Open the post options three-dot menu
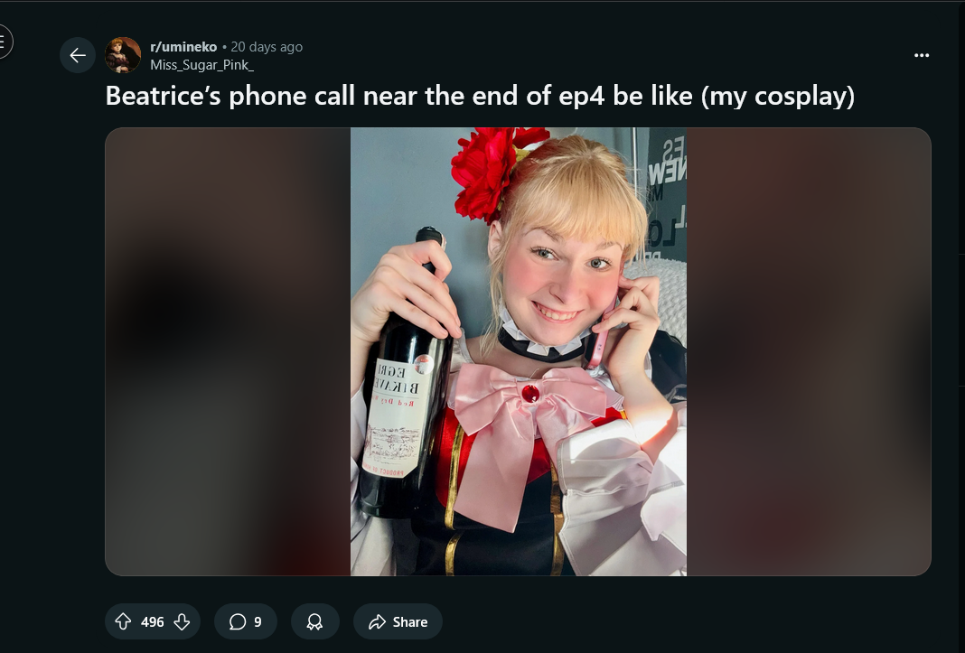This screenshot has width=965, height=653. 922,55
